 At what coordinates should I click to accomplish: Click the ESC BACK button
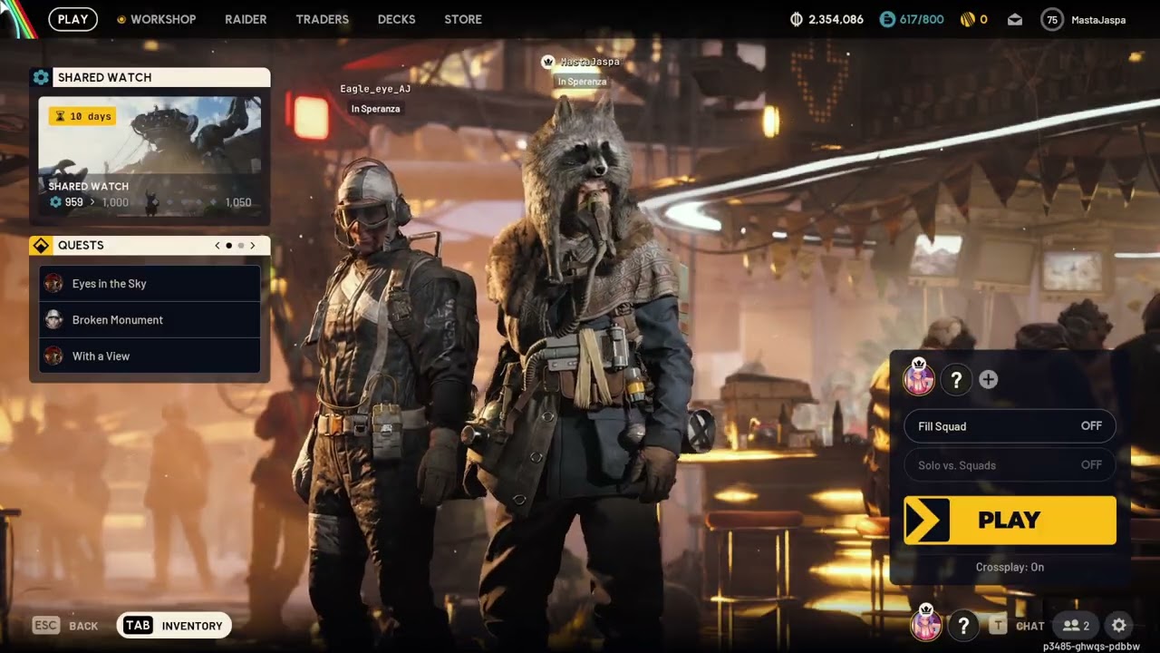pyautogui.click(x=65, y=626)
